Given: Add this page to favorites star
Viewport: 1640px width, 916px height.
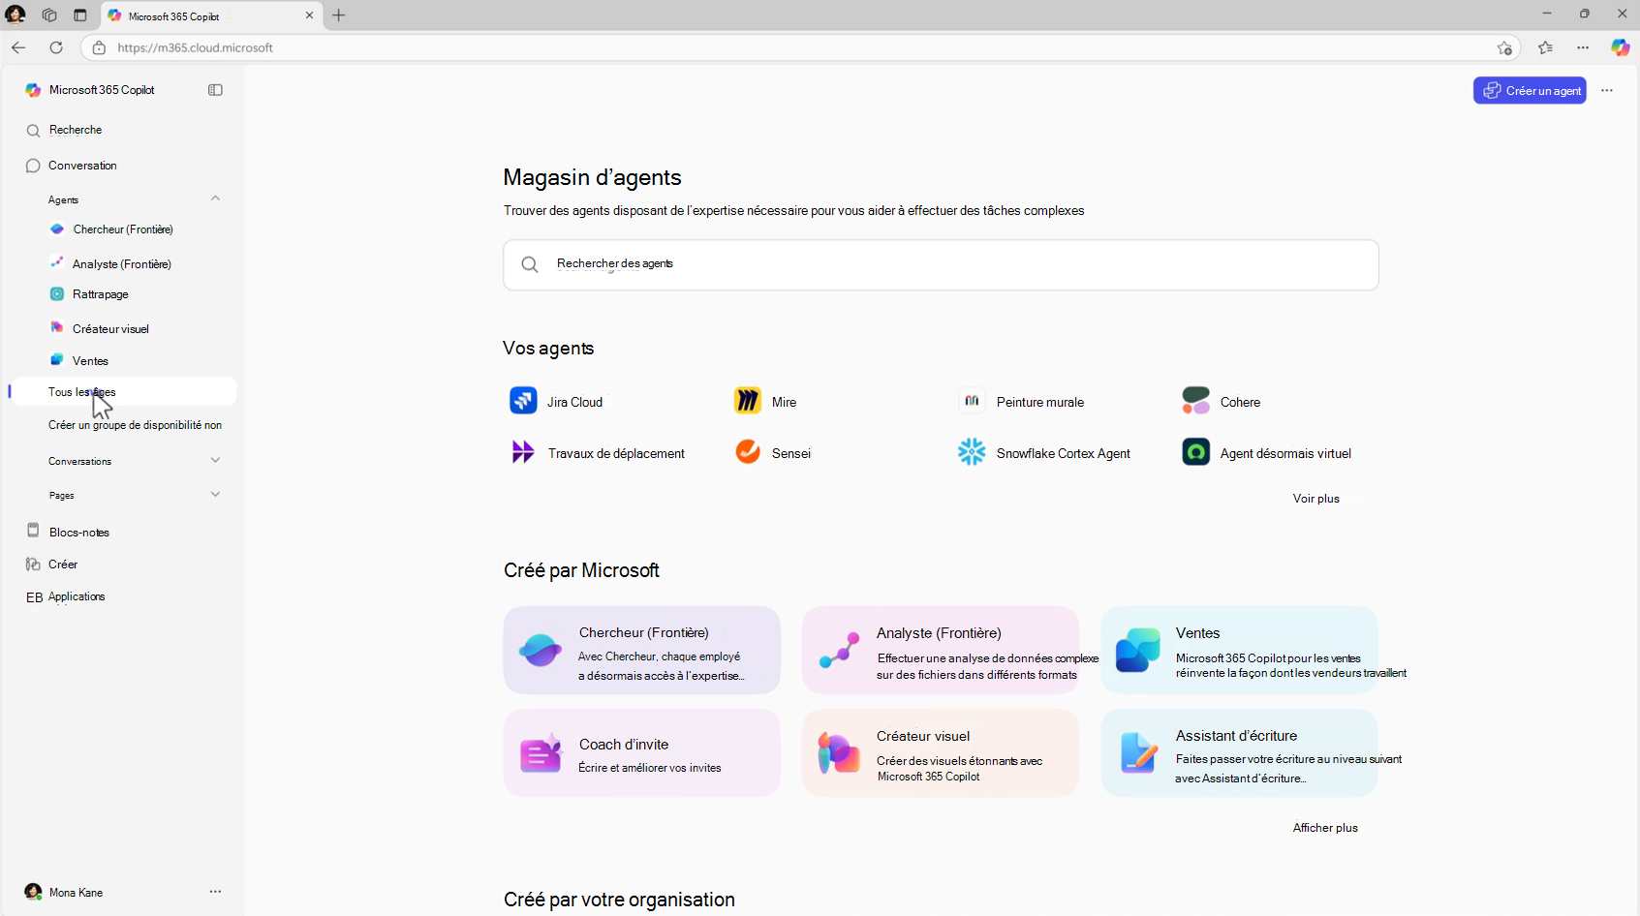Looking at the screenshot, I should pos(1504,47).
